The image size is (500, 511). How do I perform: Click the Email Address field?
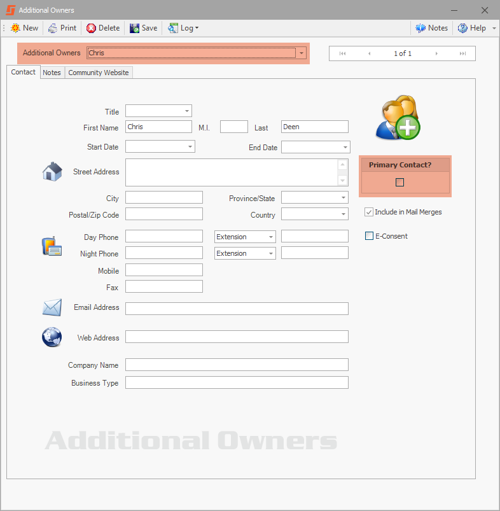tap(237, 309)
